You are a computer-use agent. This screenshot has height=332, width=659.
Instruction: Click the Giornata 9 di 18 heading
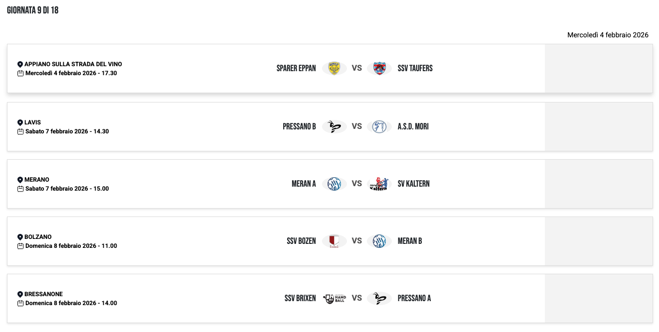click(33, 10)
